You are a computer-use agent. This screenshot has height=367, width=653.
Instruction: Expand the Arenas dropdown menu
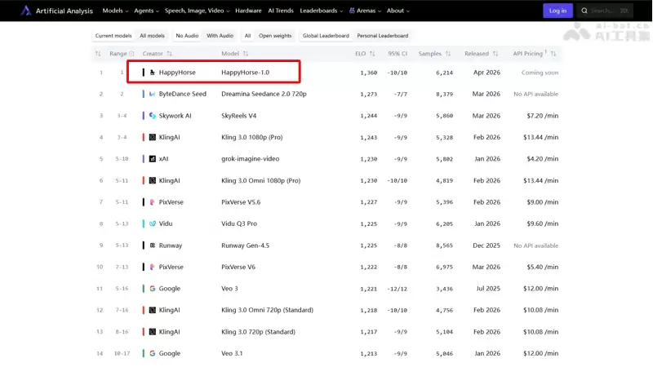pyautogui.click(x=365, y=11)
